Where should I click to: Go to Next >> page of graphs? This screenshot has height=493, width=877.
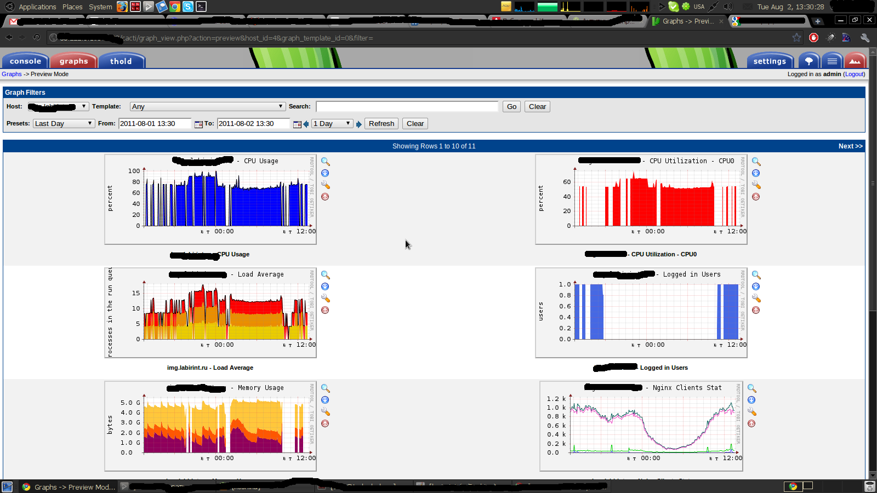[x=850, y=146]
